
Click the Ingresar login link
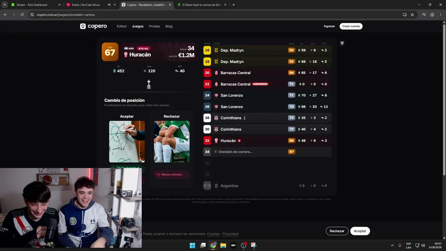[329, 26]
